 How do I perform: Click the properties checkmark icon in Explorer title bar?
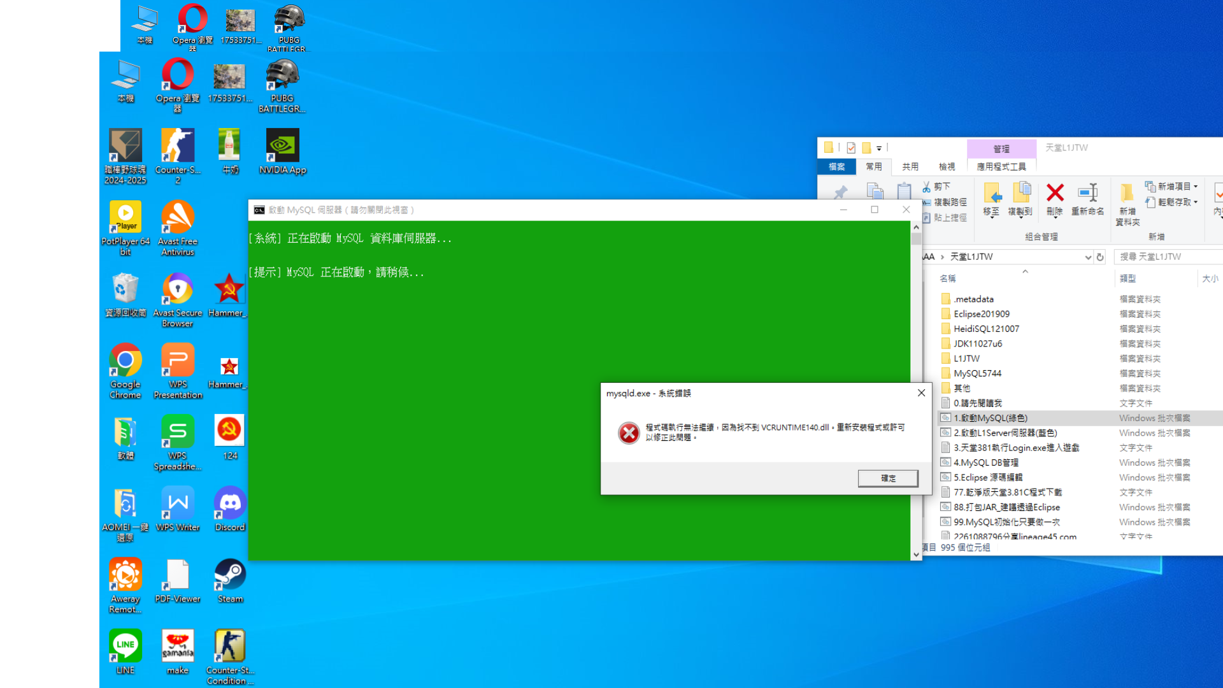[x=851, y=148]
